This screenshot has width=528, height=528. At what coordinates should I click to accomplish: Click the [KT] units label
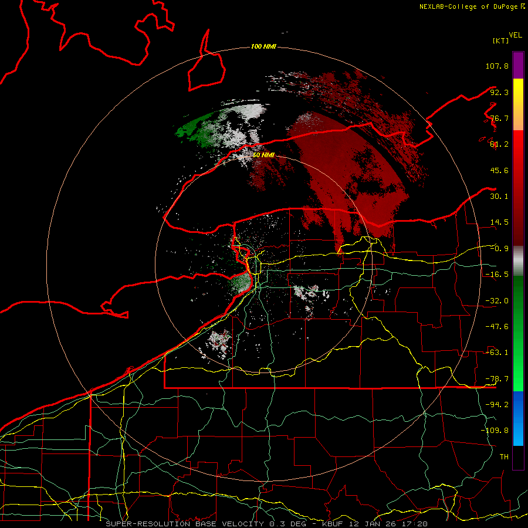[500, 40]
